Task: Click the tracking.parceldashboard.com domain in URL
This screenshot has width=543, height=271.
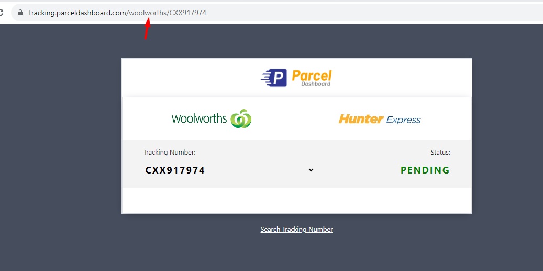Action: coord(77,13)
